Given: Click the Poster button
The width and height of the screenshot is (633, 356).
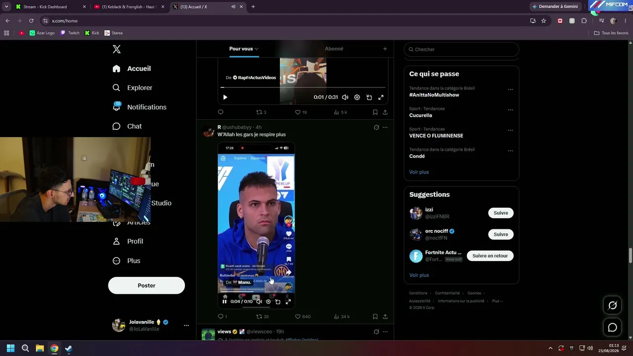Looking at the screenshot, I should tap(146, 285).
